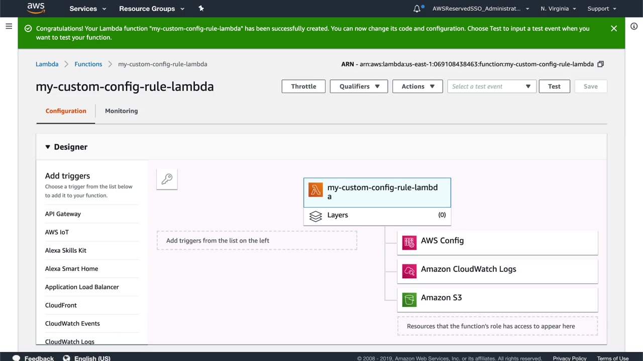Copy the ARN with the copy icon
This screenshot has width=643, height=361.
point(600,64)
